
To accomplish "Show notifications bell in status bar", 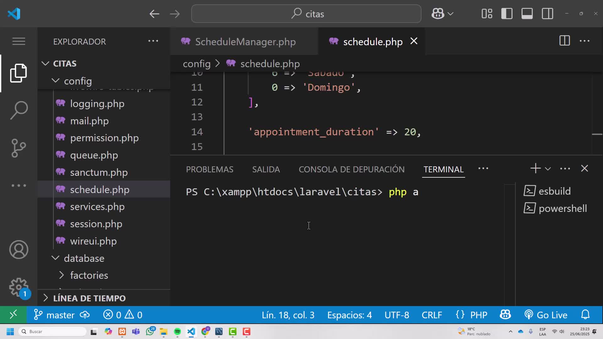I will [585, 315].
